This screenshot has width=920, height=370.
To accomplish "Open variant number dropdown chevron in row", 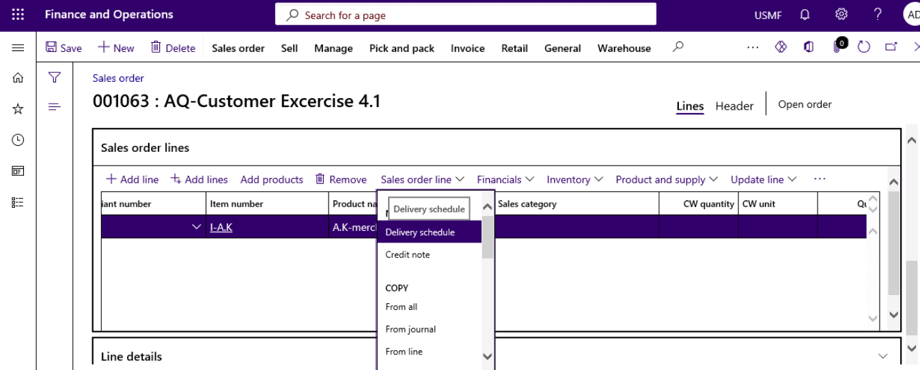I will [197, 227].
